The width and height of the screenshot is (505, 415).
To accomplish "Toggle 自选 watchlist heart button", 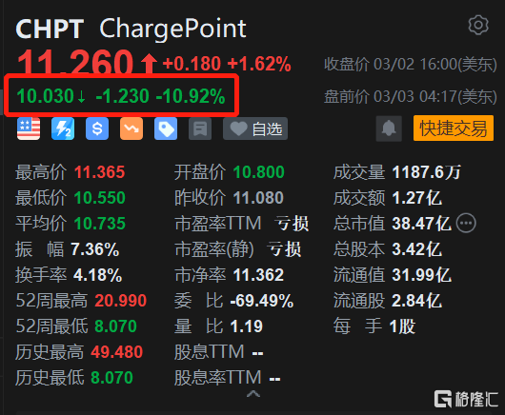I will click(255, 128).
